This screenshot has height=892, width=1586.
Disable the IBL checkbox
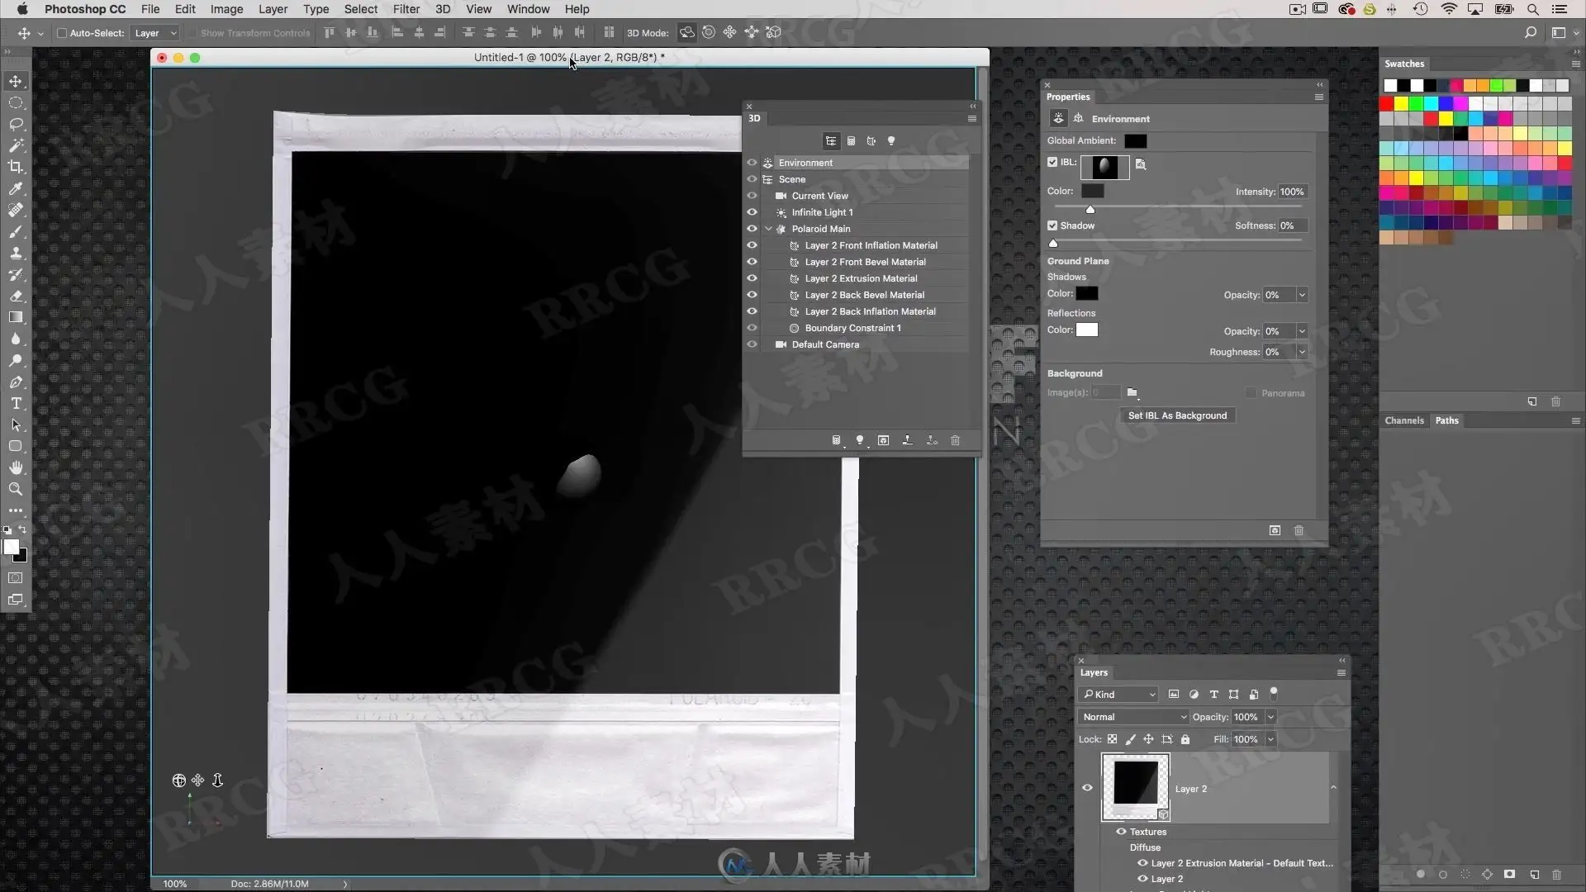[1052, 162]
